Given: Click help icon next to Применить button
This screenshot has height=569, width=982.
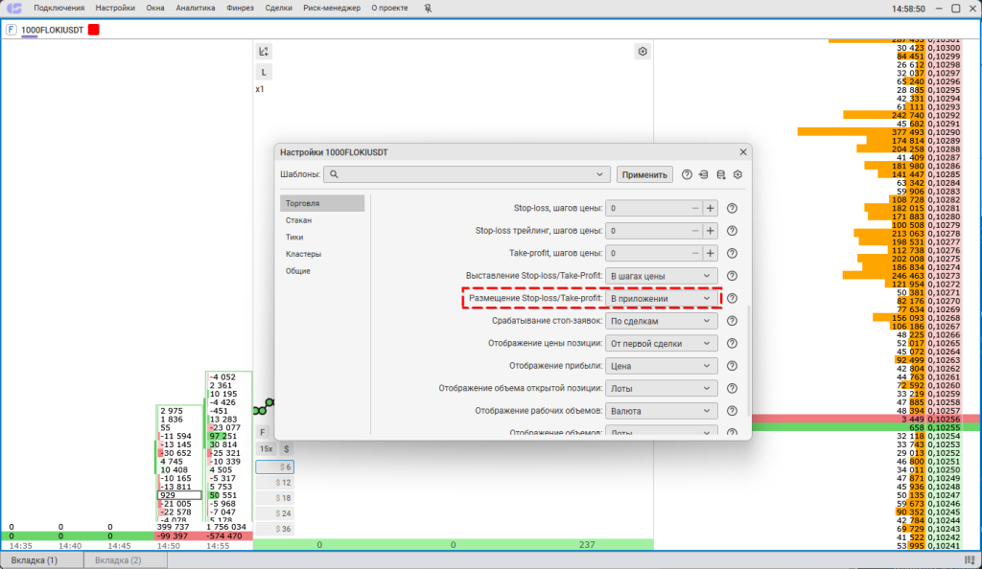Looking at the screenshot, I should (687, 174).
